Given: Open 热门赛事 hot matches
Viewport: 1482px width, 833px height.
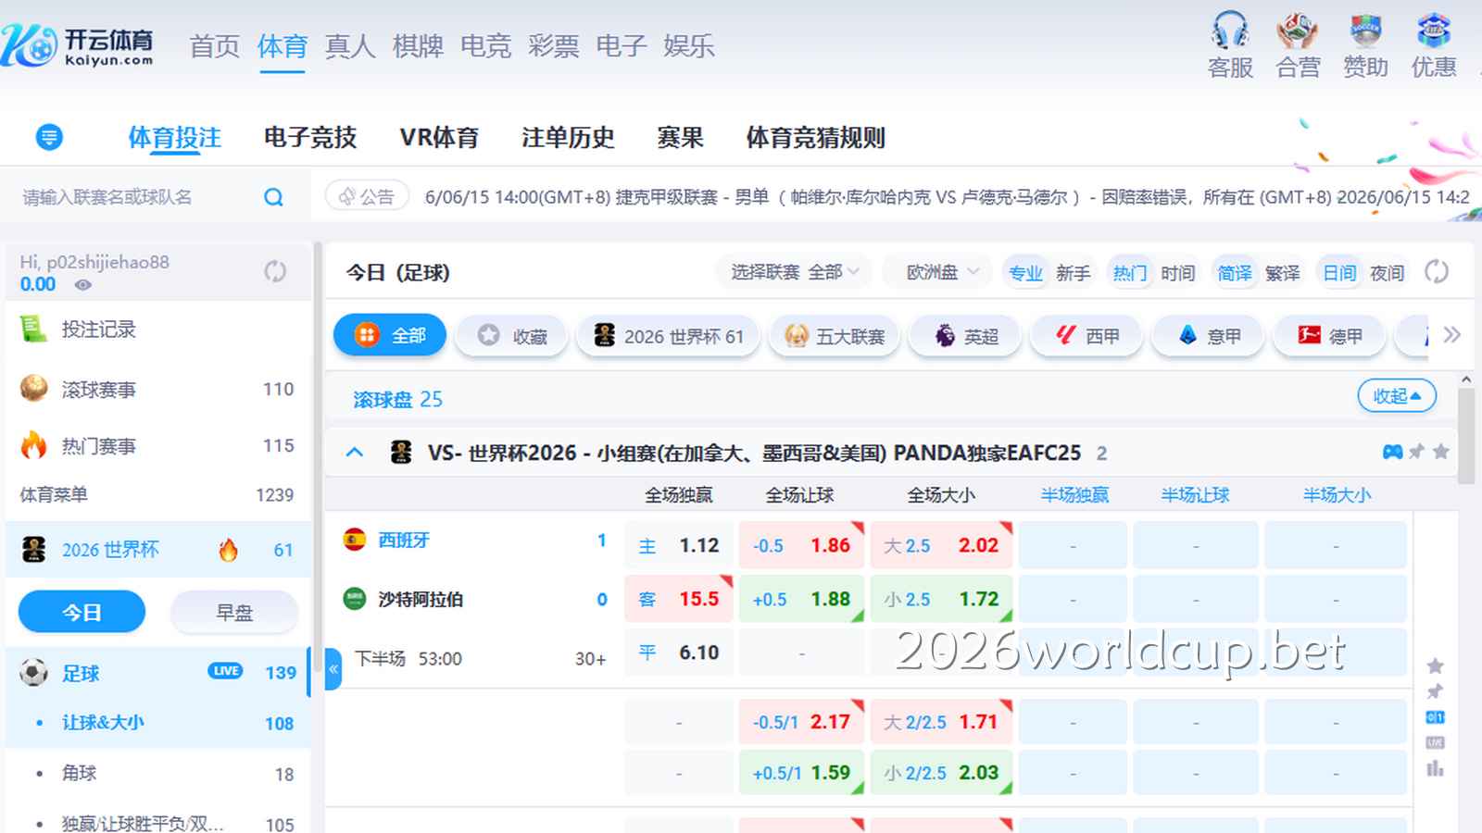Looking at the screenshot, I should (157, 446).
